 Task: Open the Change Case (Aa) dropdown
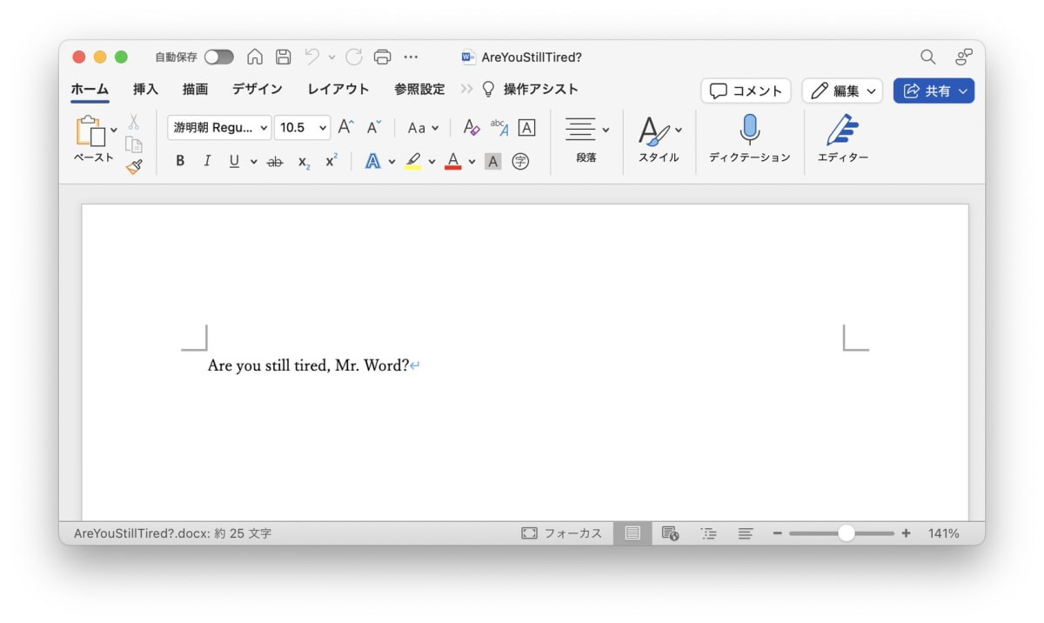click(x=423, y=128)
